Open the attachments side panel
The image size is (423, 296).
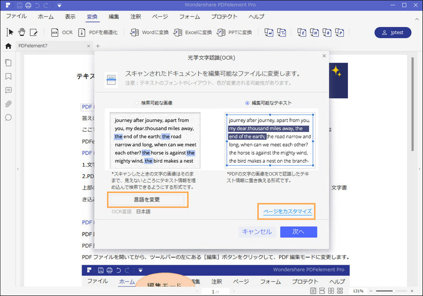coord(8,104)
